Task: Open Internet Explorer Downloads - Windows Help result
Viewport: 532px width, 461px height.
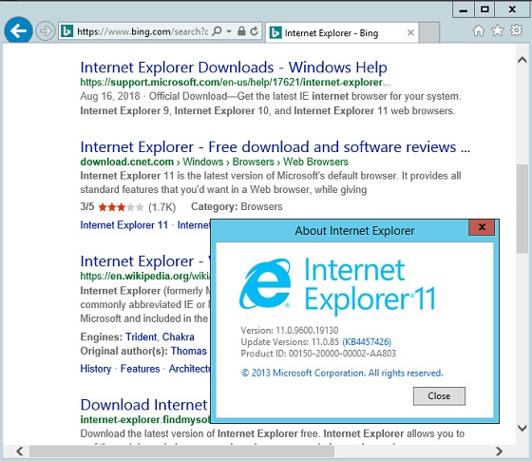Action: (234, 67)
